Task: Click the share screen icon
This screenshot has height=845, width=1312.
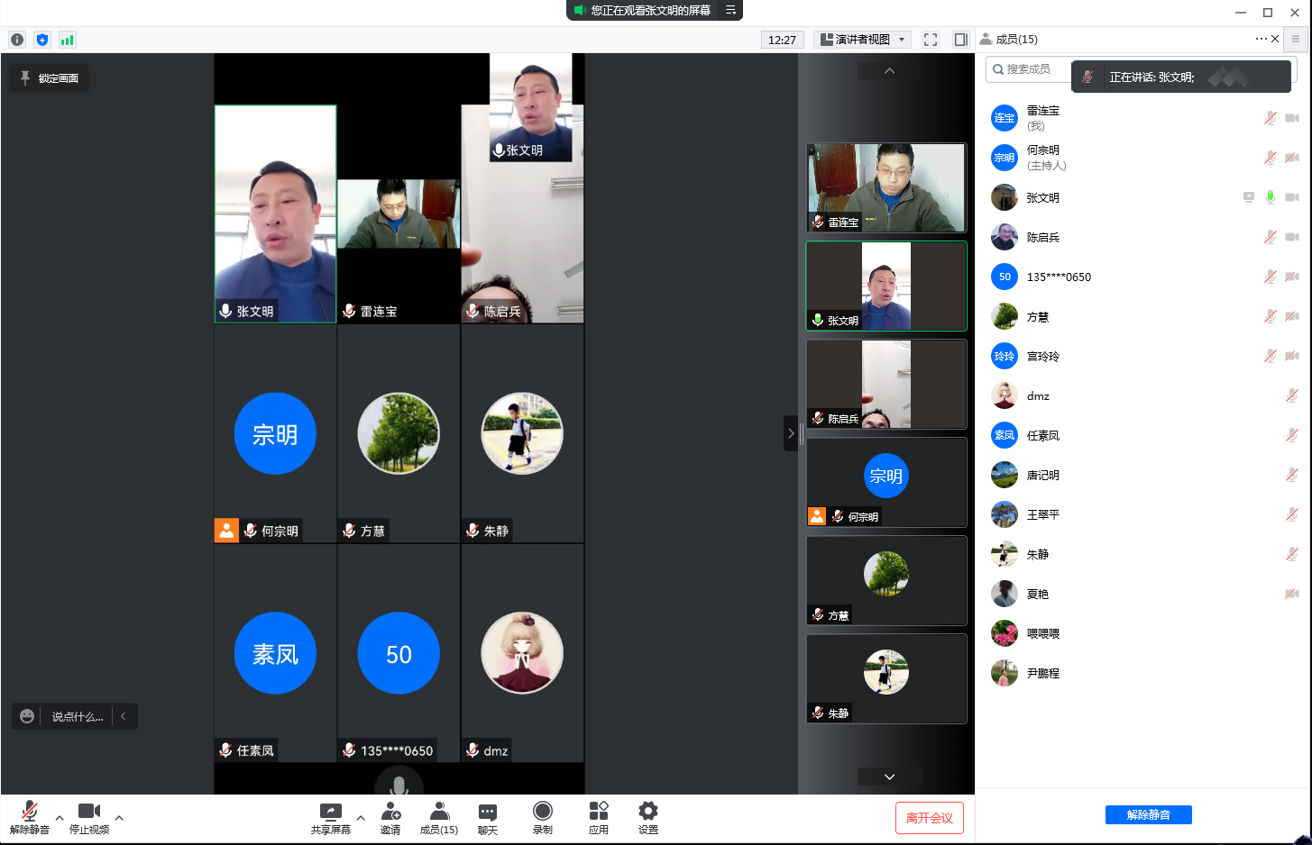Action: 330,812
